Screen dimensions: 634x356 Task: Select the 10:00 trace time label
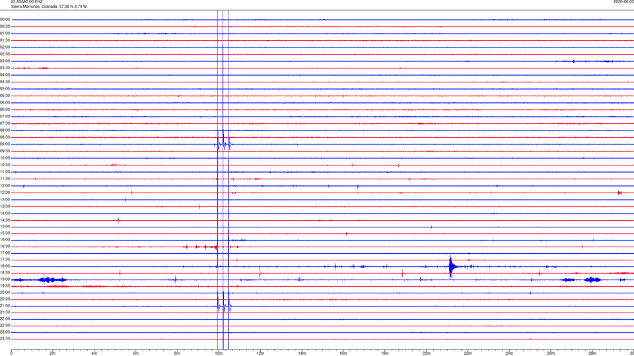coord(5,158)
